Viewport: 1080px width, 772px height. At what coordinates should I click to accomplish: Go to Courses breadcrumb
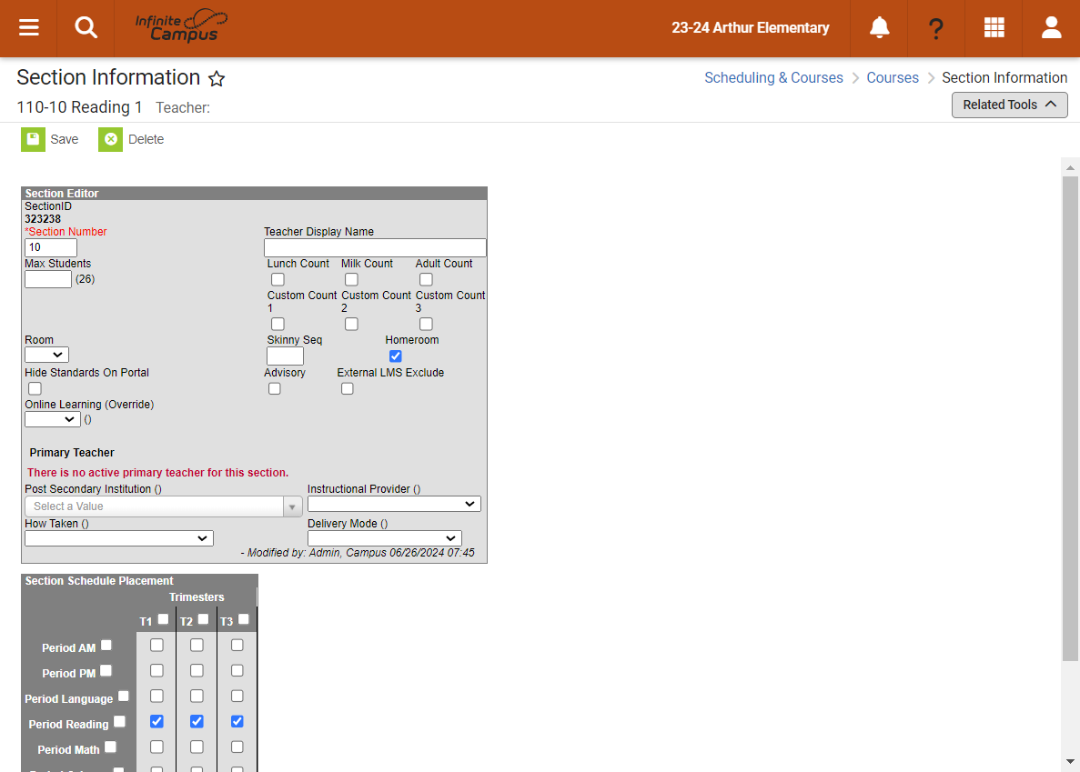coord(892,78)
